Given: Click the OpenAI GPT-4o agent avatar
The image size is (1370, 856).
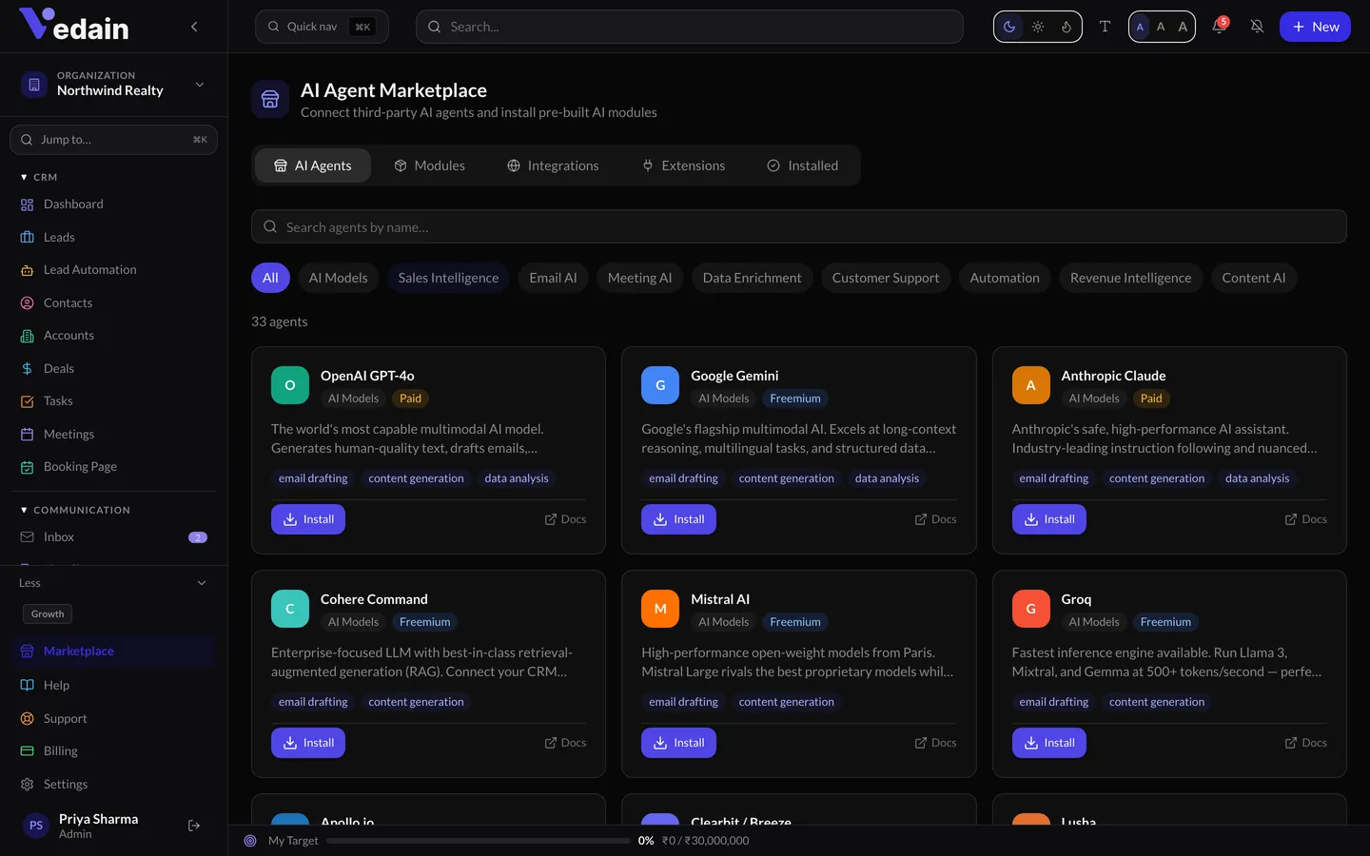Looking at the screenshot, I should 290,385.
